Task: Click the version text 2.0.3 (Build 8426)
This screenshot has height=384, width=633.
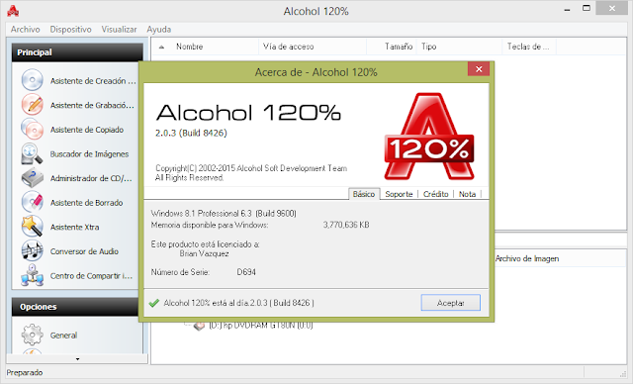Action: click(191, 133)
